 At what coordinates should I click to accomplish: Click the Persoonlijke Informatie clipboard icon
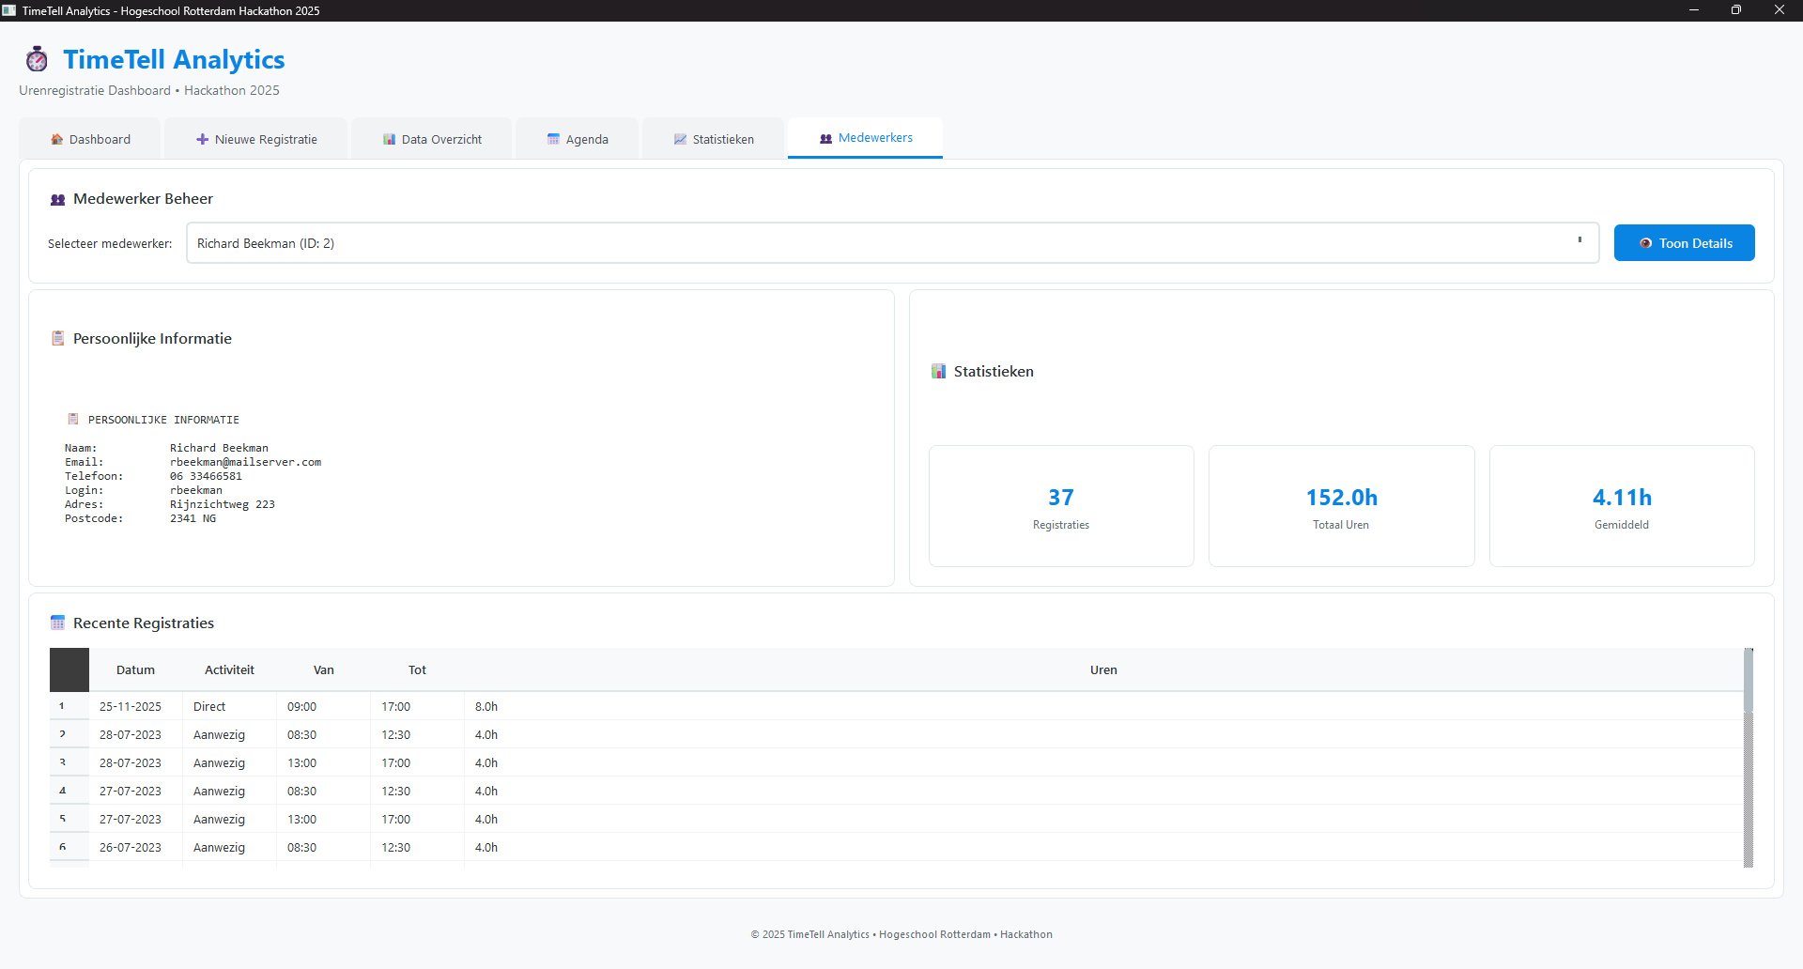click(57, 338)
